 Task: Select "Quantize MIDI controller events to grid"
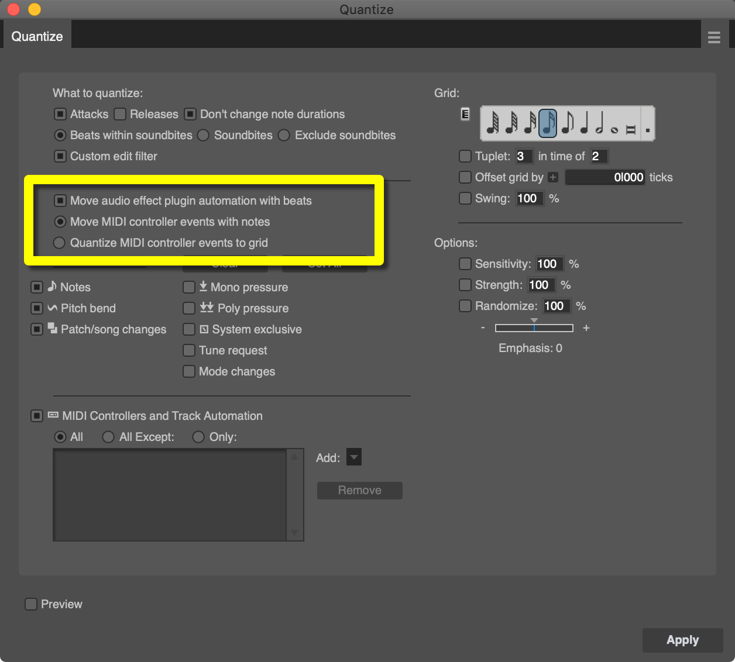(x=59, y=243)
